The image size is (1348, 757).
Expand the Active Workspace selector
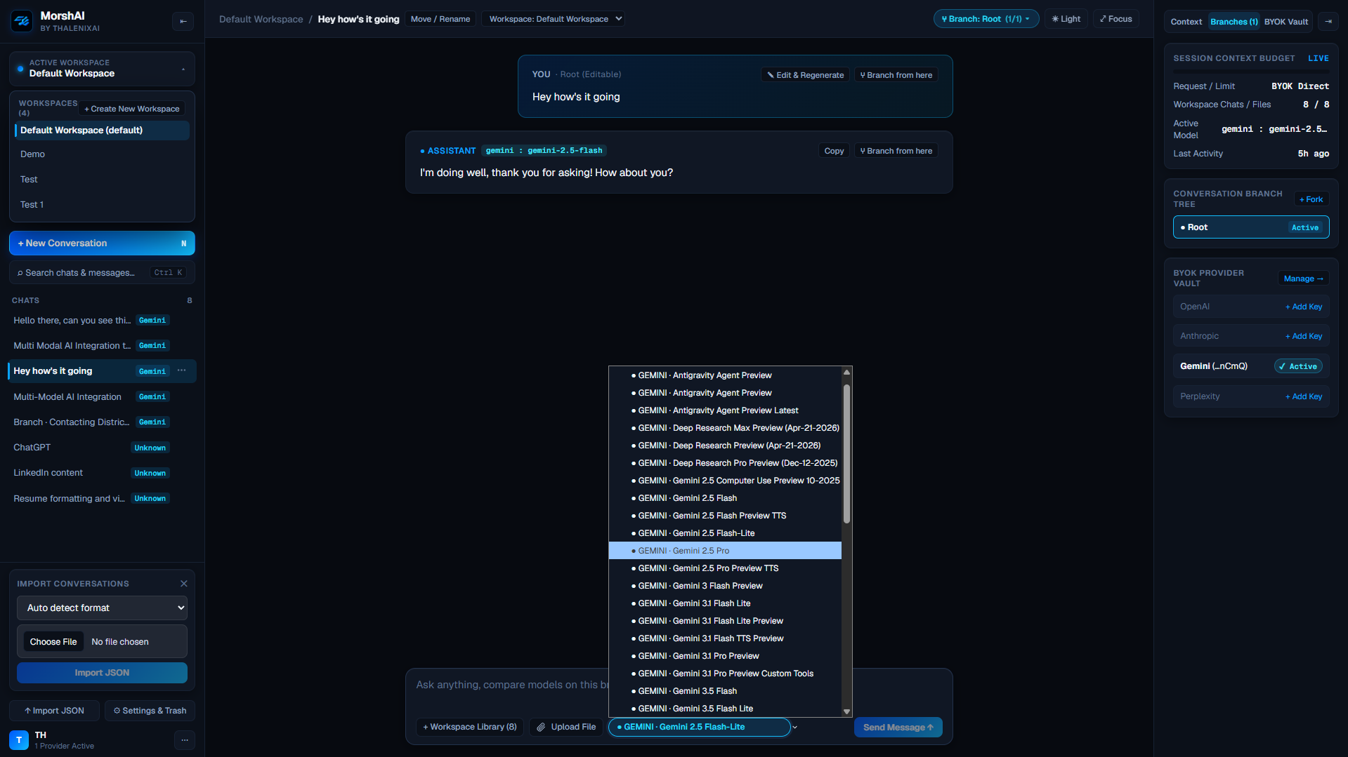102,68
